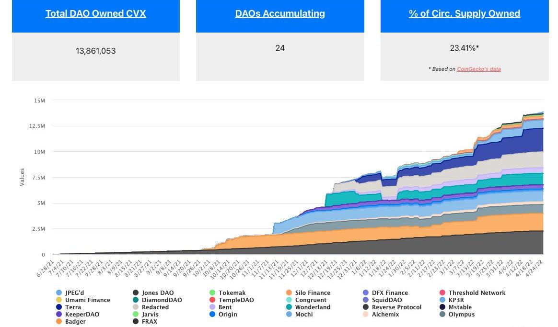Image resolution: width=558 pixels, height=327 pixels.
Task: Toggle the Bent legend entry
Action: point(221,307)
